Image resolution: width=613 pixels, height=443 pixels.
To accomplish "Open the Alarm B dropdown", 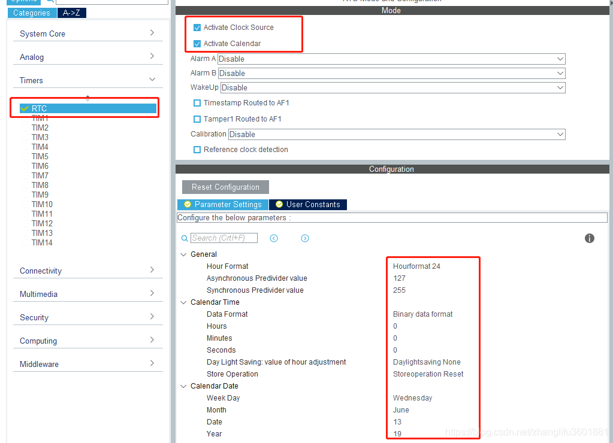I will [x=391, y=74].
